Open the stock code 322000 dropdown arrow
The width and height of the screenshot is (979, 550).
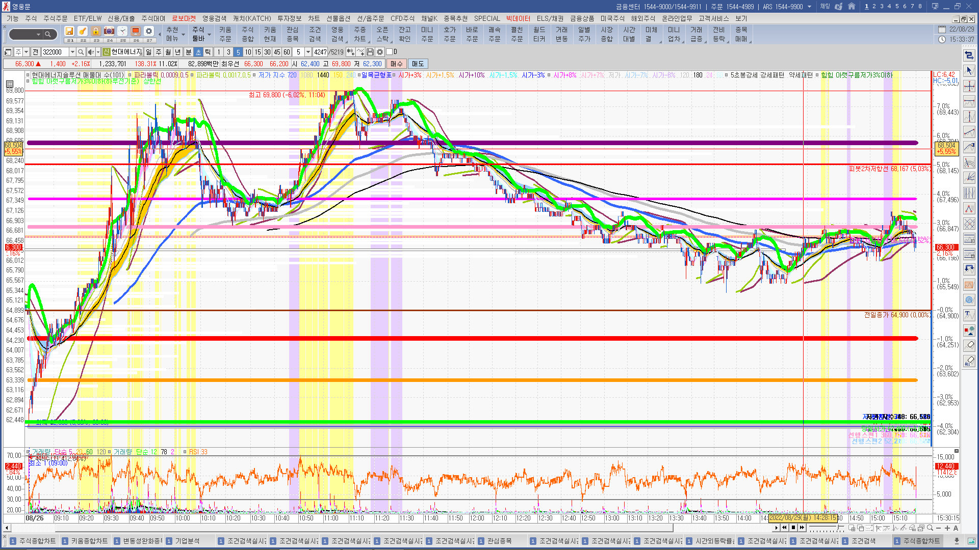[72, 52]
